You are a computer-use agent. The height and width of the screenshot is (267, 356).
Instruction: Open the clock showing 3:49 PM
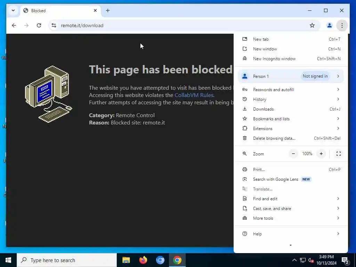pos(326,260)
